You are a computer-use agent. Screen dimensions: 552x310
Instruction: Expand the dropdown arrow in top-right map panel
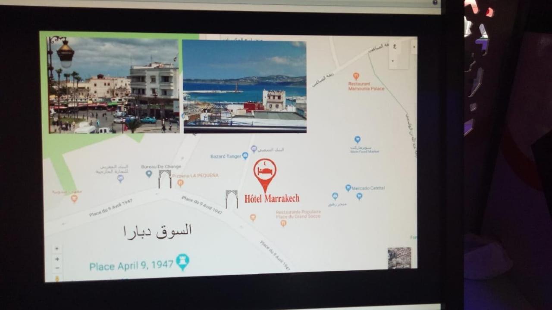tap(394, 61)
